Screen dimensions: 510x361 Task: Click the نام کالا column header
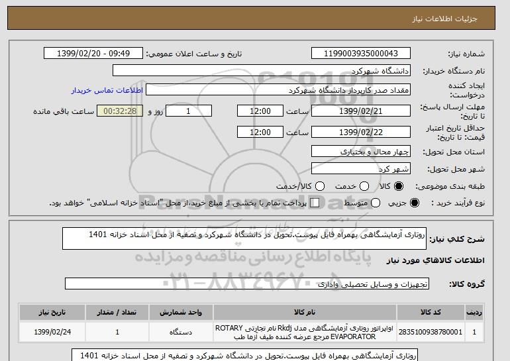(305, 312)
